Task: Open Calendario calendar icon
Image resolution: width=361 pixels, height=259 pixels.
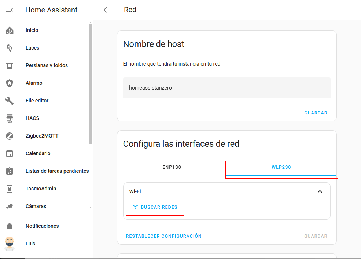Action: pos(10,154)
